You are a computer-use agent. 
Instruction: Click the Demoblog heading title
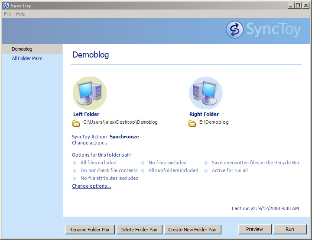click(91, 55)
